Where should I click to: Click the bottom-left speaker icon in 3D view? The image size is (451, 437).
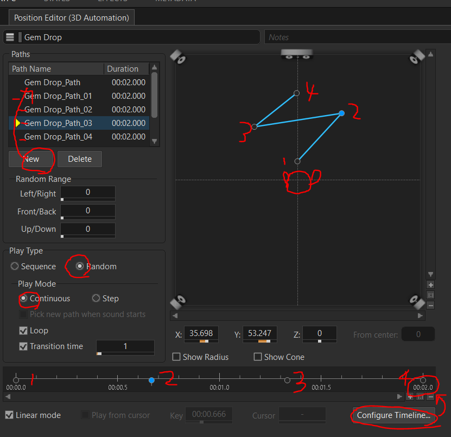coord(178,302)
